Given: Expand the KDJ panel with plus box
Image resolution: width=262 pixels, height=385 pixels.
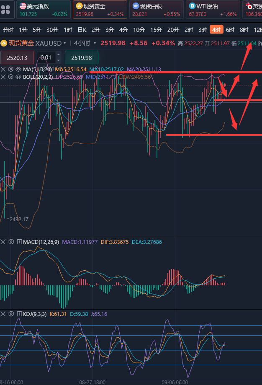Looking at the screenshot, I should (19, 314).
